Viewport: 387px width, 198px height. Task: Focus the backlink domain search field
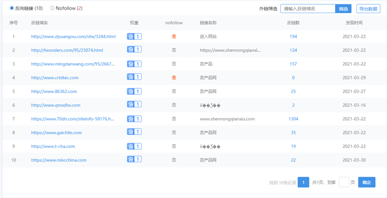[x=308, y=9]
